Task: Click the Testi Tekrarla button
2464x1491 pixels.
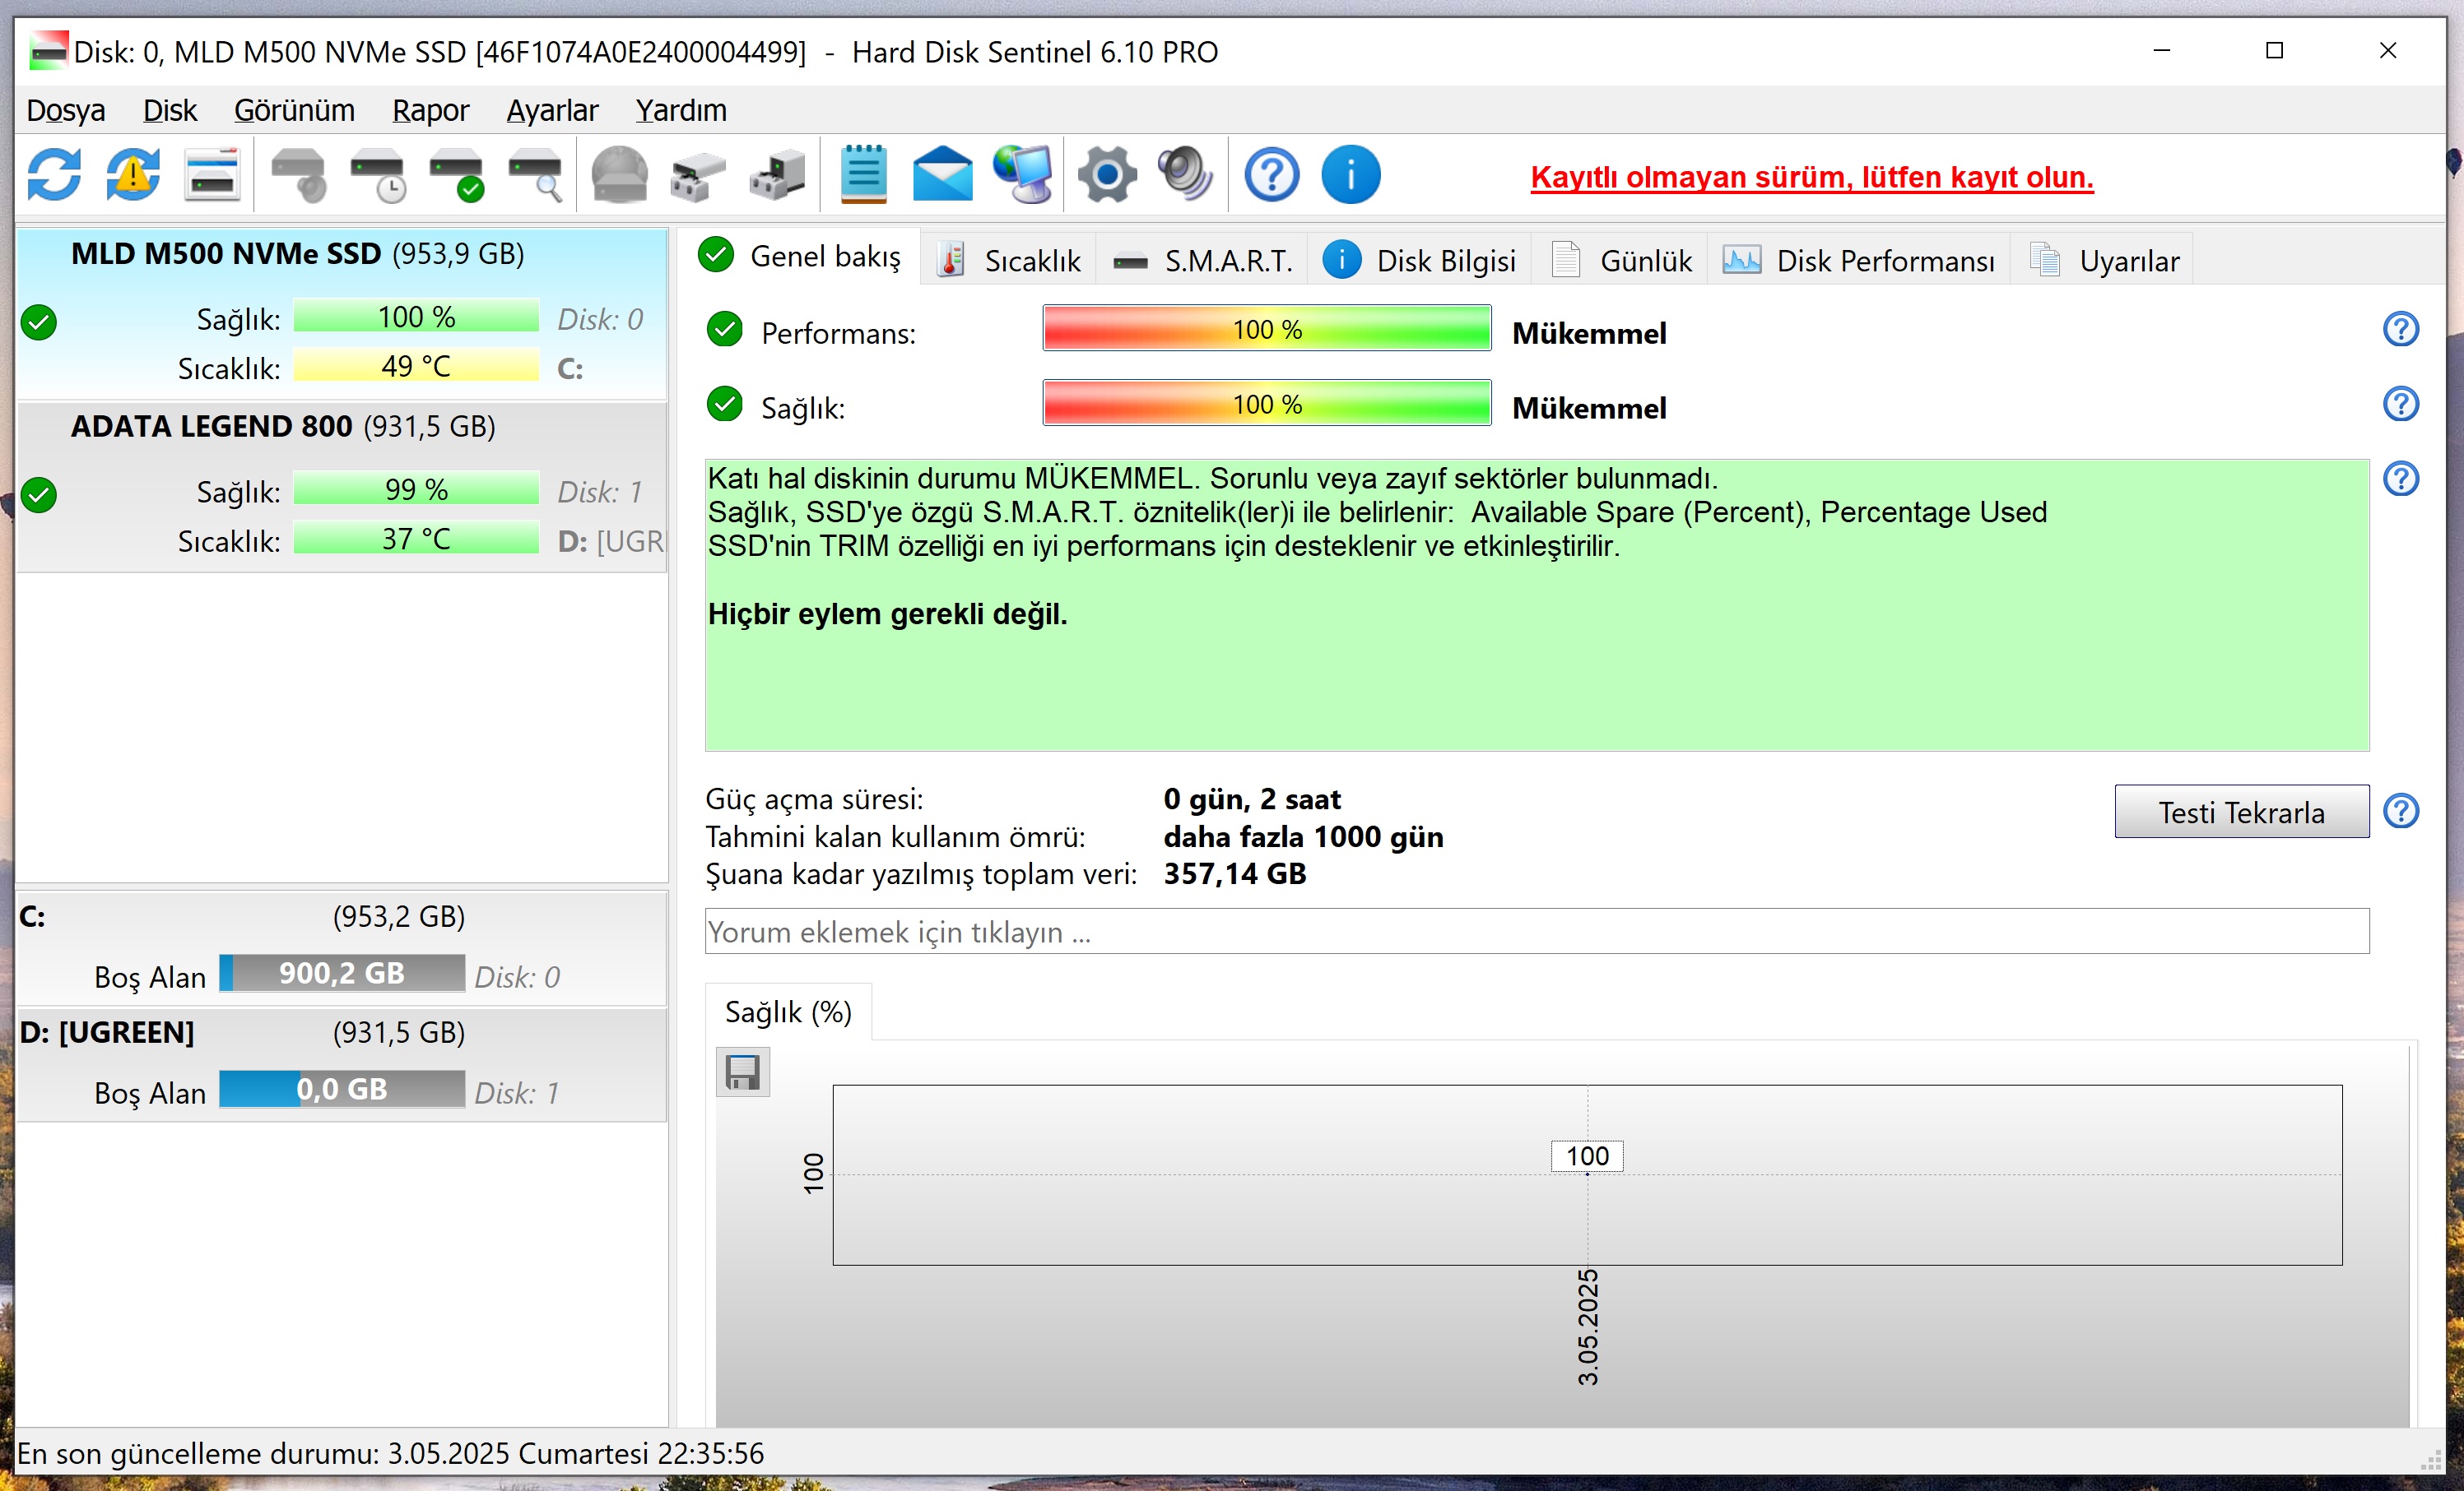Action: click(2241, 812)
